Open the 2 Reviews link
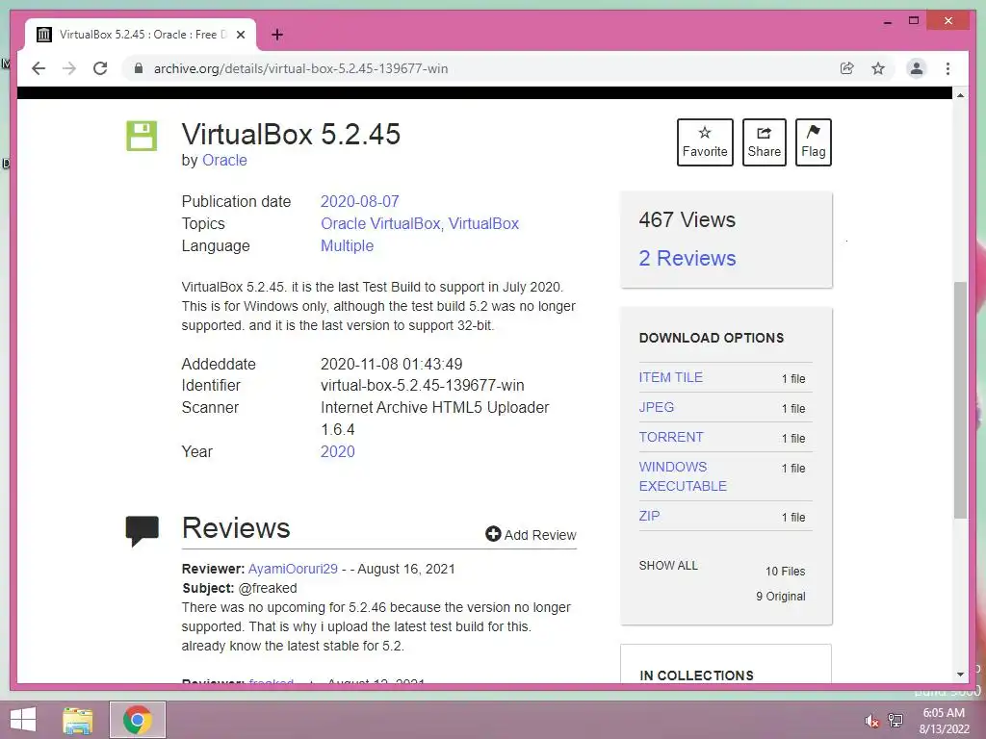The height and width of the screenshot is (739, 986). coord(688,258)
